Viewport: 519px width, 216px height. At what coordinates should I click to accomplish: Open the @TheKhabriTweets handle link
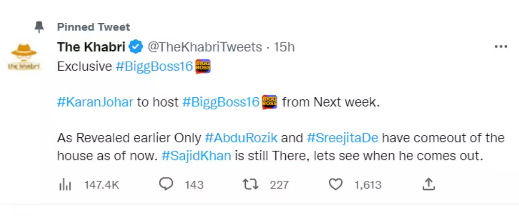tap(204, 47)
